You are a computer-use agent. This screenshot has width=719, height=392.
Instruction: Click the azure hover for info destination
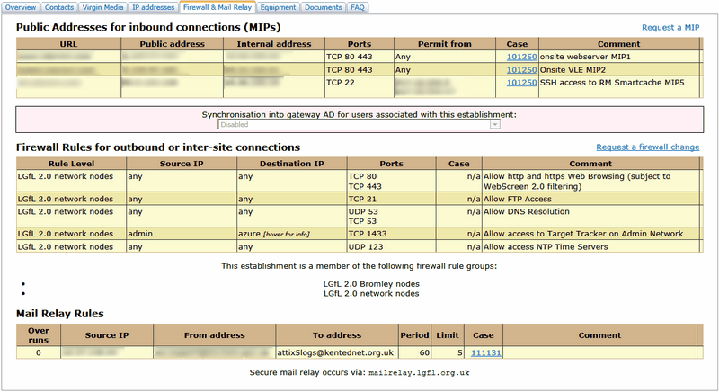tap(274, 234)
